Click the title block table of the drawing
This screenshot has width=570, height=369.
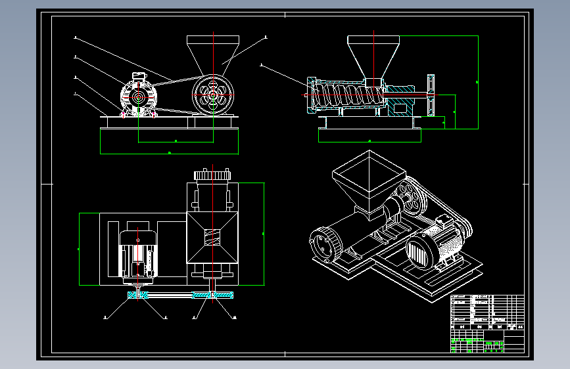487,324
